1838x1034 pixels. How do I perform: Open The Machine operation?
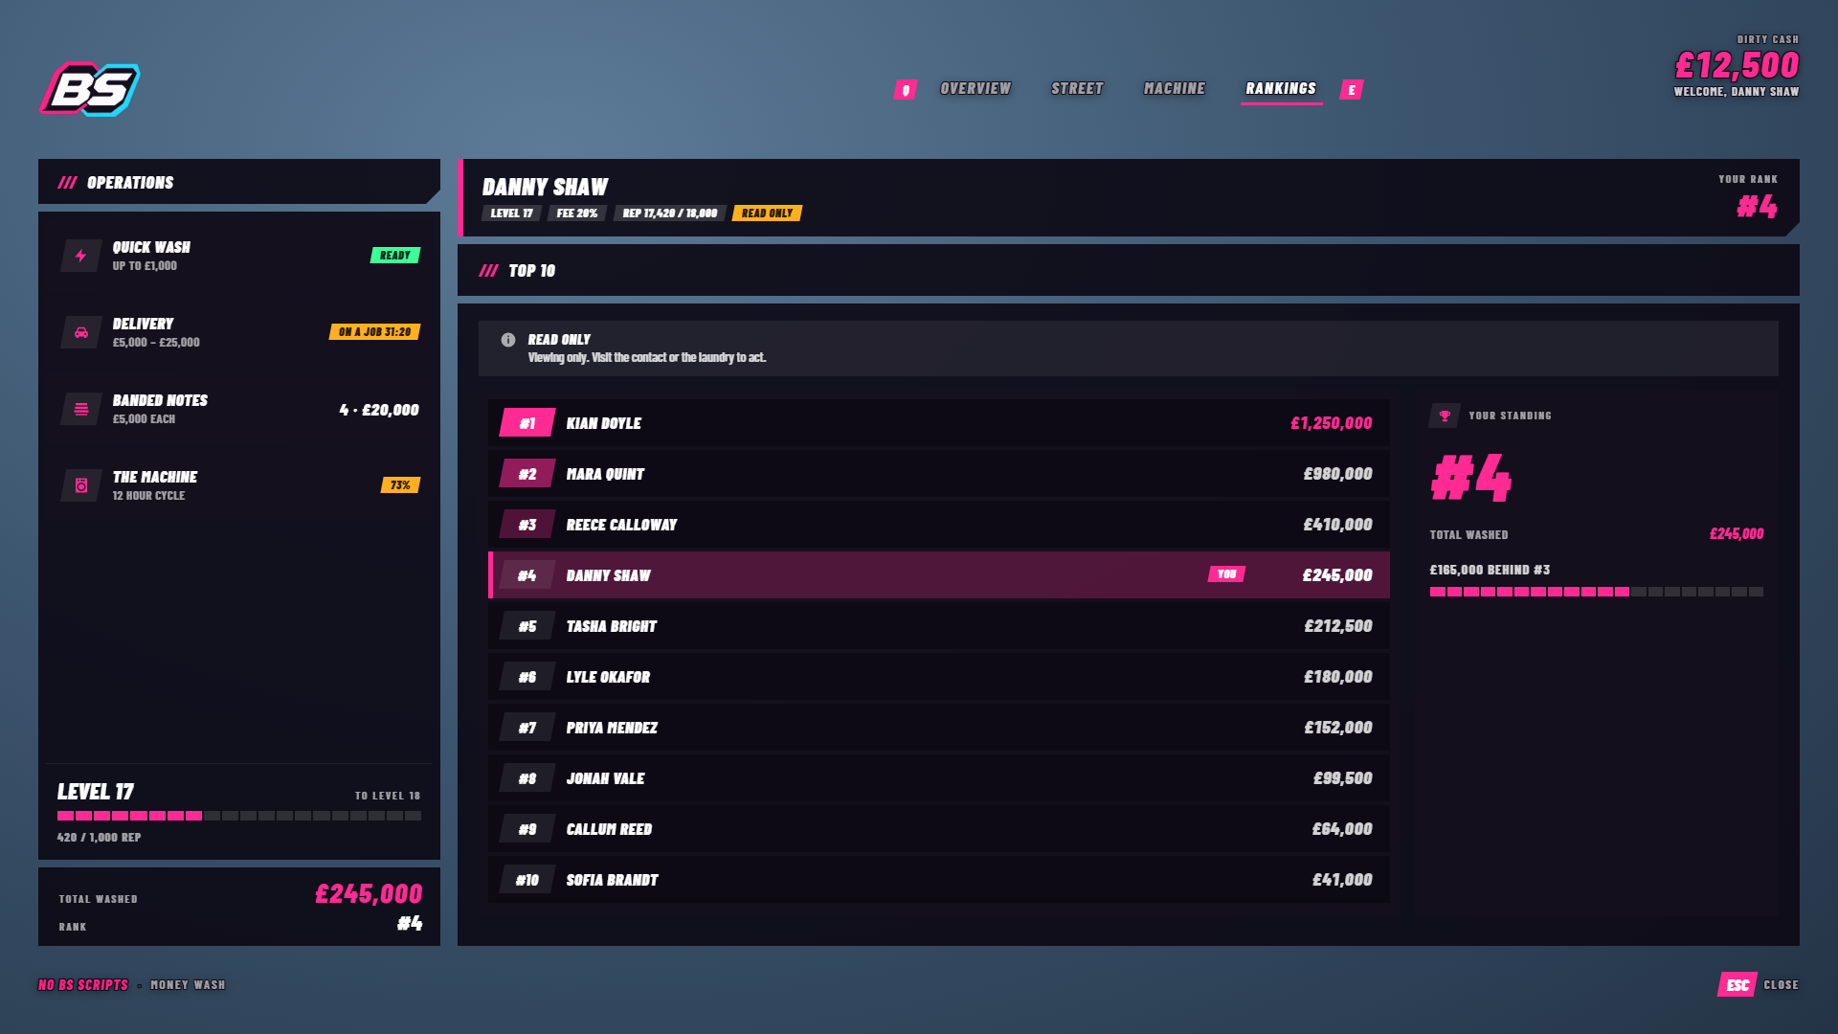(x=239, y=485)
